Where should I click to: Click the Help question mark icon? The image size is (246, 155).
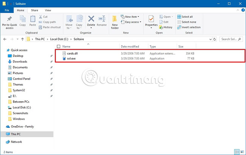[x=243, y=10]
